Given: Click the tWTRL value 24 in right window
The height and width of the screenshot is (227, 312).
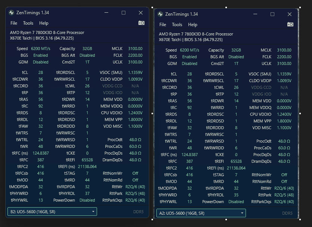Looking at the screenshot, I should point(190,141).
